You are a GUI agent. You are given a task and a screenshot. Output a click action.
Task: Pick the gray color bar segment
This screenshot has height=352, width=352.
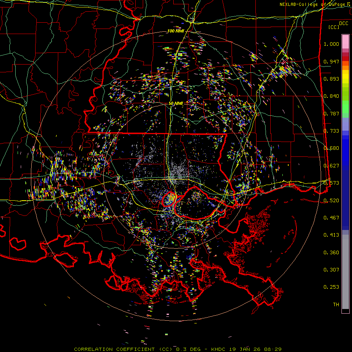pos(345,272)
